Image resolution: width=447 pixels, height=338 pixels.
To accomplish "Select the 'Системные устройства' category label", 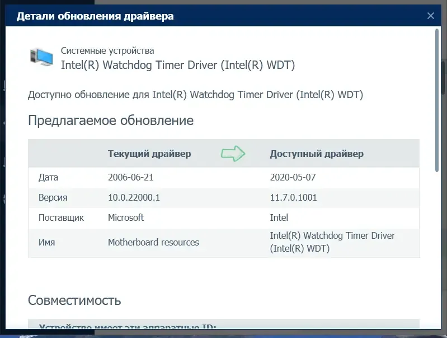I will (107, 50).
